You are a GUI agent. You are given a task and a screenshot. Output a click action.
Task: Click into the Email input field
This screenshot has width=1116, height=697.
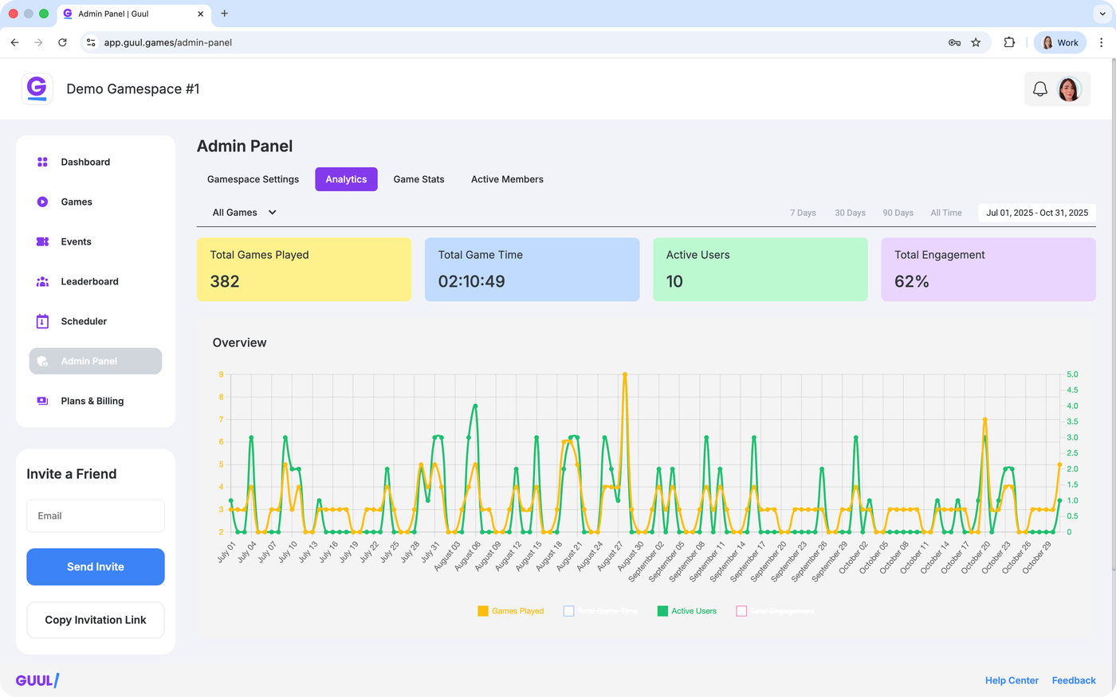pyautogui.click(x=96, y=516)
